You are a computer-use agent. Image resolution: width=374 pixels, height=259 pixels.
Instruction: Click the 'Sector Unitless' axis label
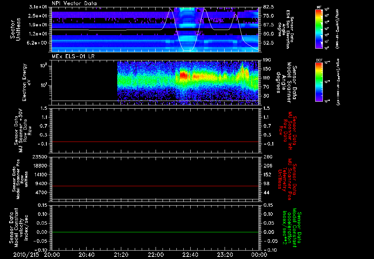click(x=15, y=29)
